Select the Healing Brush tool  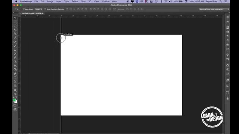15,42
